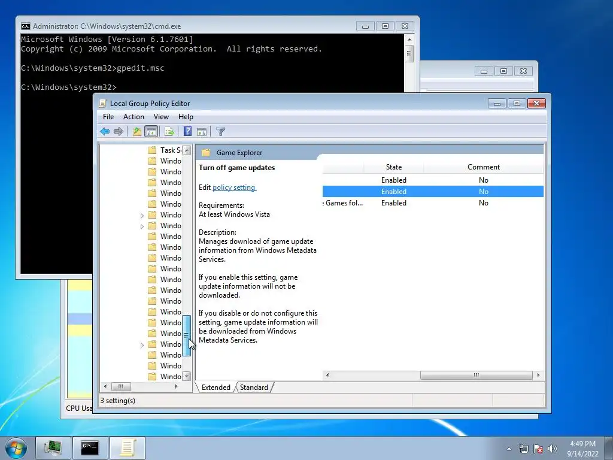Switch to the Extended tab
This screenshot has height=460, width=613.
(216, 388)
